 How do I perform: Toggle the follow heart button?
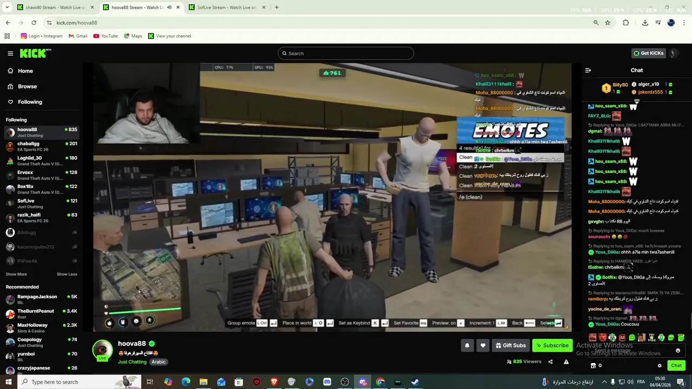click(x=483, y=345)
